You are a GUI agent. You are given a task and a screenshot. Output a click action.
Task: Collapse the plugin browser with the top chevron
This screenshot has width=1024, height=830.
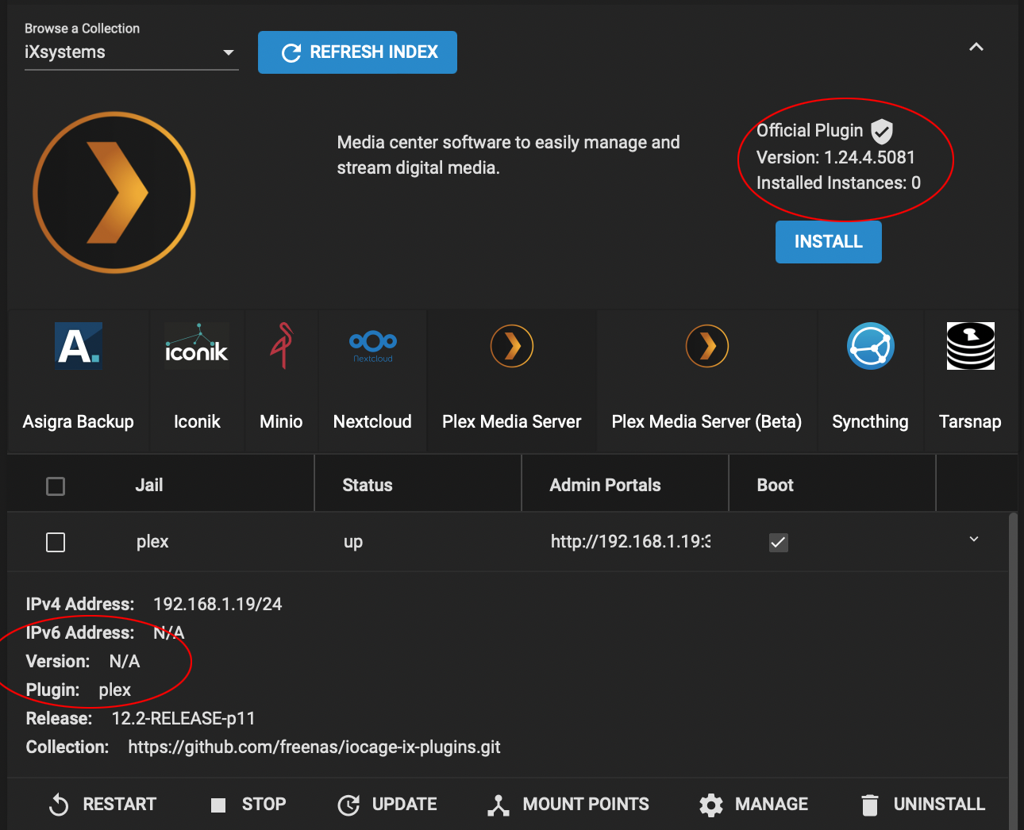tap(976, 47)
